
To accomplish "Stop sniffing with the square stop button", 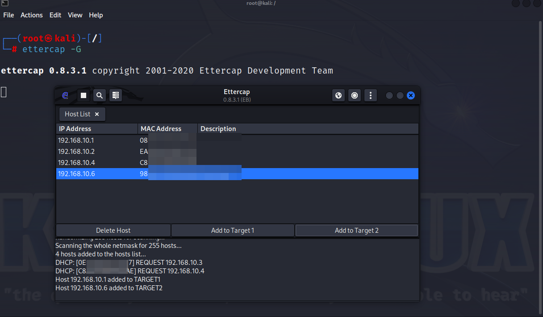I will tap(84, 95).
